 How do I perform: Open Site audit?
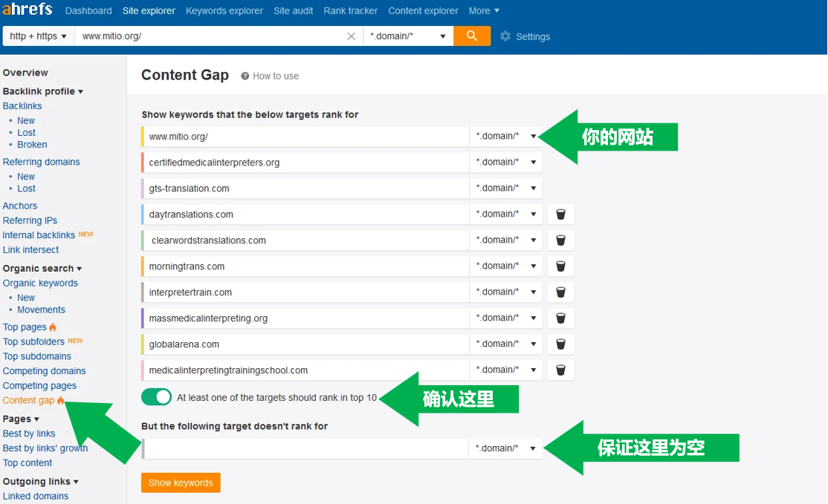293,10
